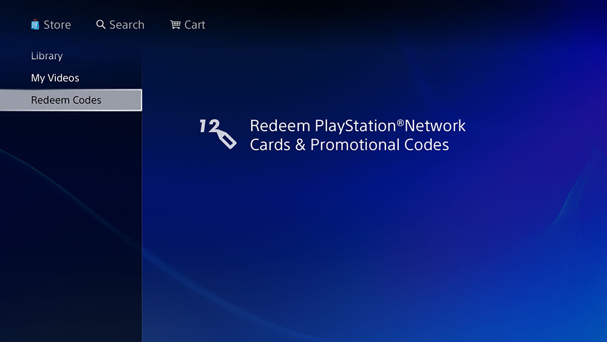Select the redeem code tag icon

(227, 139)
